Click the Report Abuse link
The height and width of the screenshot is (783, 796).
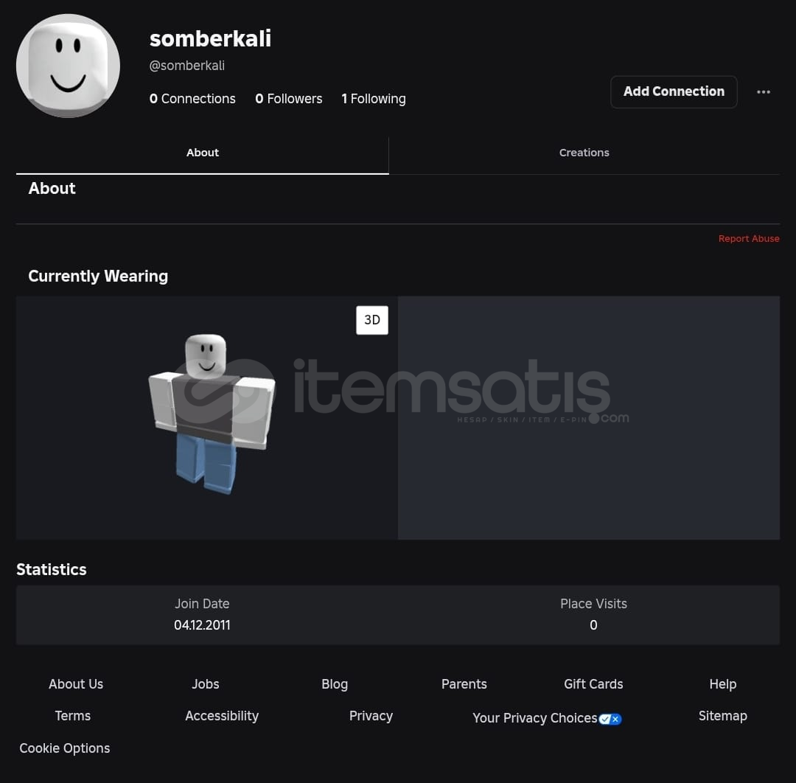pyautogui.click(x=749, y=238)
